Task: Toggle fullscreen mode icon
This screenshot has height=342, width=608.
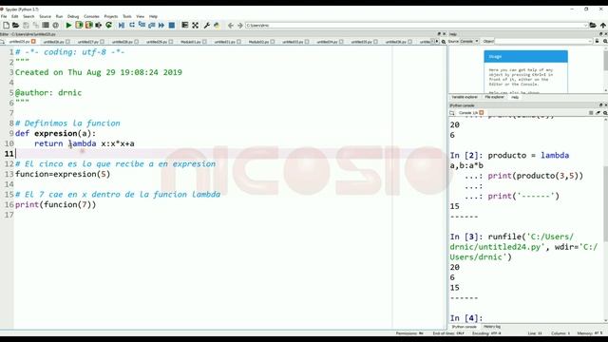Action: [195, 26]
